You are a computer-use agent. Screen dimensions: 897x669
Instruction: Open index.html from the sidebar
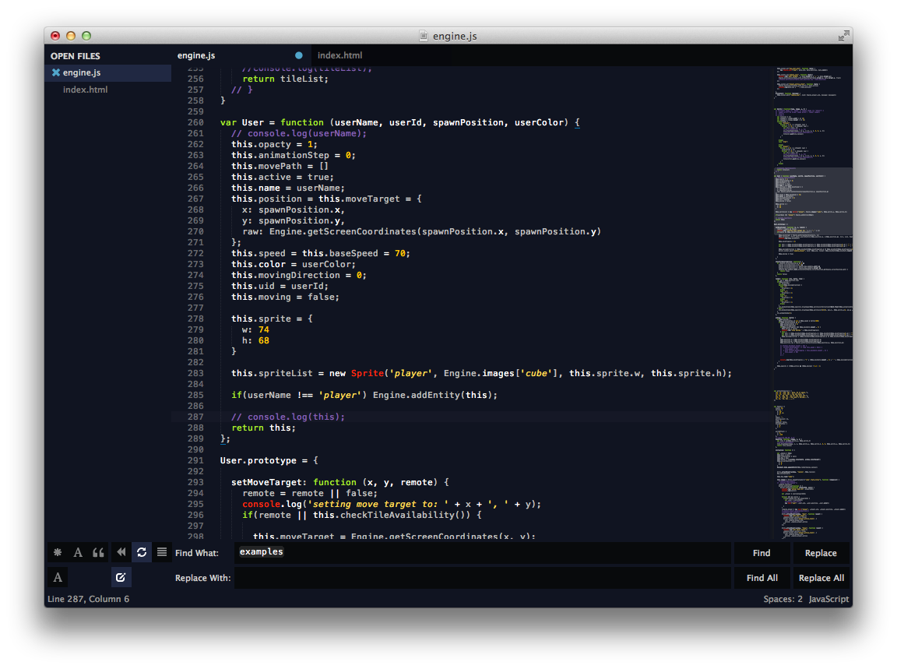click(x=85, y=90)
